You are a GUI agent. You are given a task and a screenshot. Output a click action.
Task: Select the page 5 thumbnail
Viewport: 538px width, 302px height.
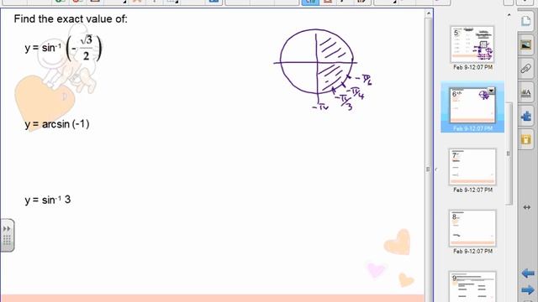click(472, 44)
